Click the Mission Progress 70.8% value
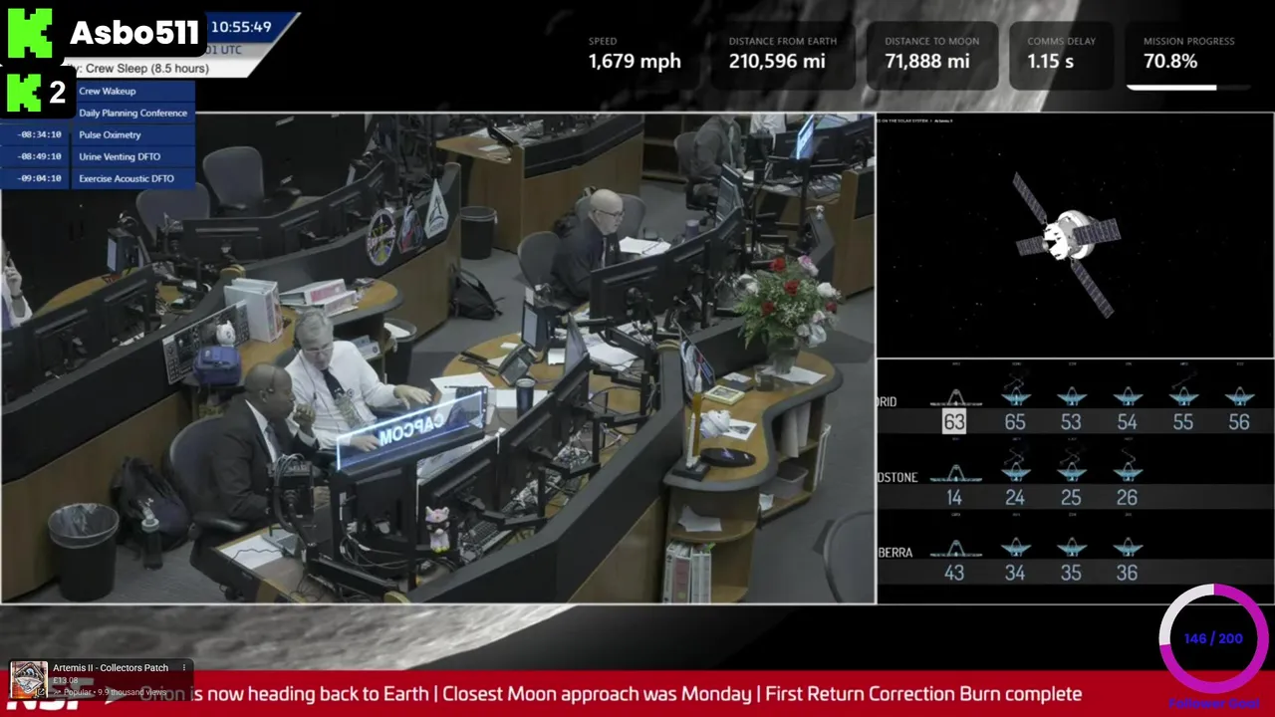This screenshot has height=717, width=1275. coord(1170,62)
